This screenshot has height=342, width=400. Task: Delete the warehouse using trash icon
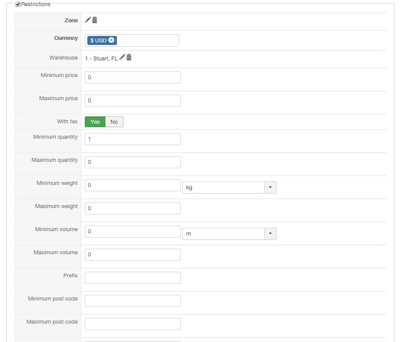pyautogui.click(x=129, y=57)
